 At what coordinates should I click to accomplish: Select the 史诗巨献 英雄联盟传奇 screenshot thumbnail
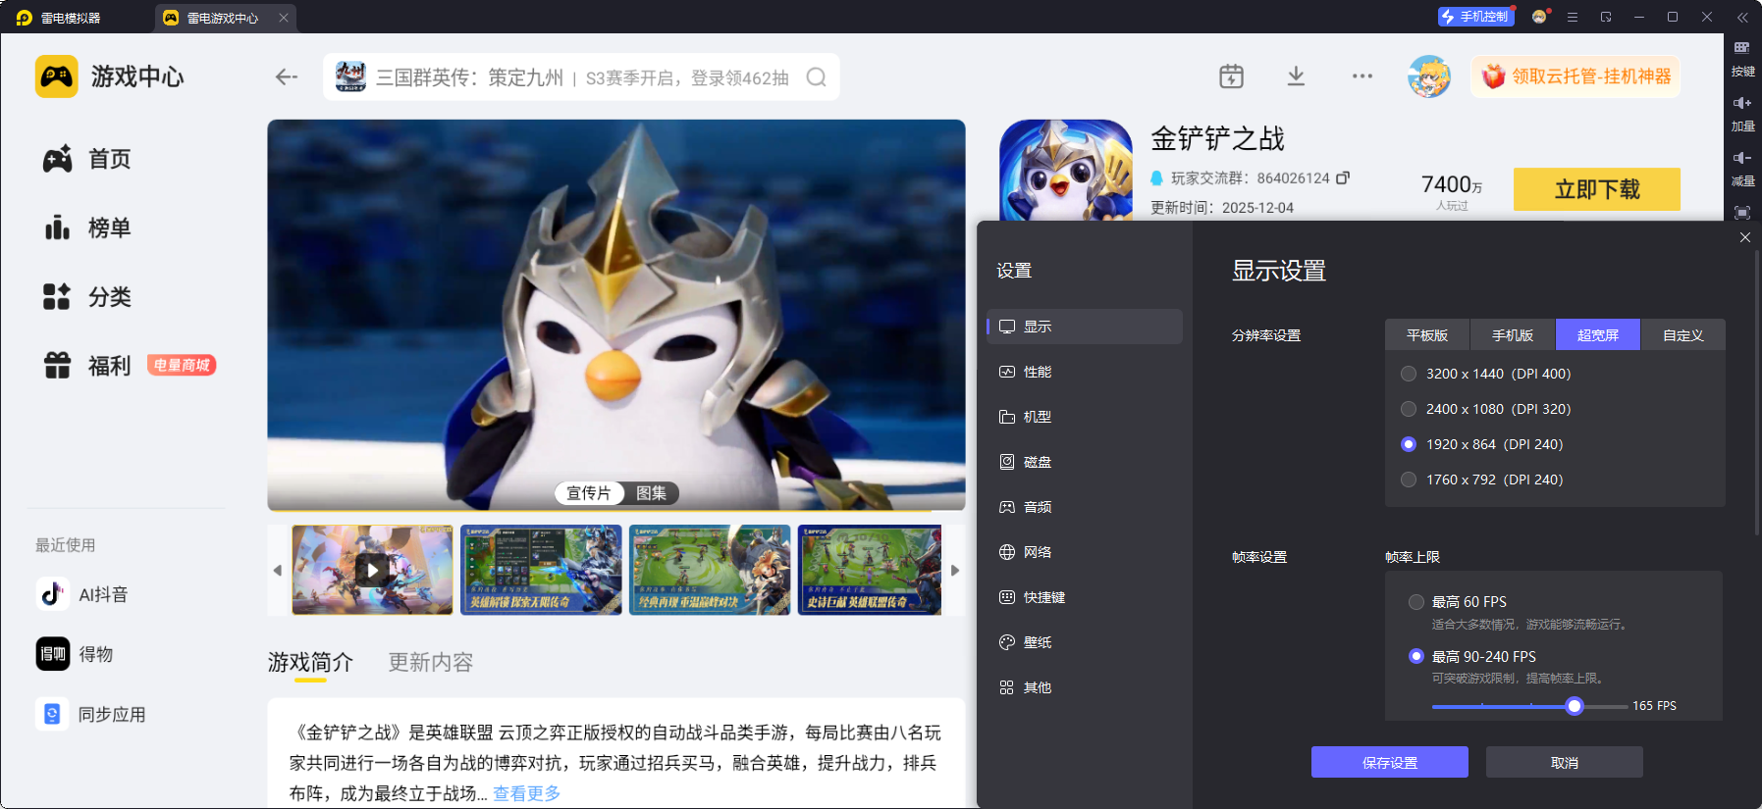pos(870,570)
